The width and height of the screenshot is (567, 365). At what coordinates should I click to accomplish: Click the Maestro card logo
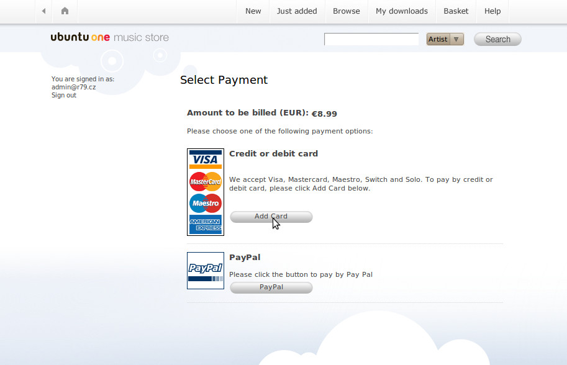[206, 203]
